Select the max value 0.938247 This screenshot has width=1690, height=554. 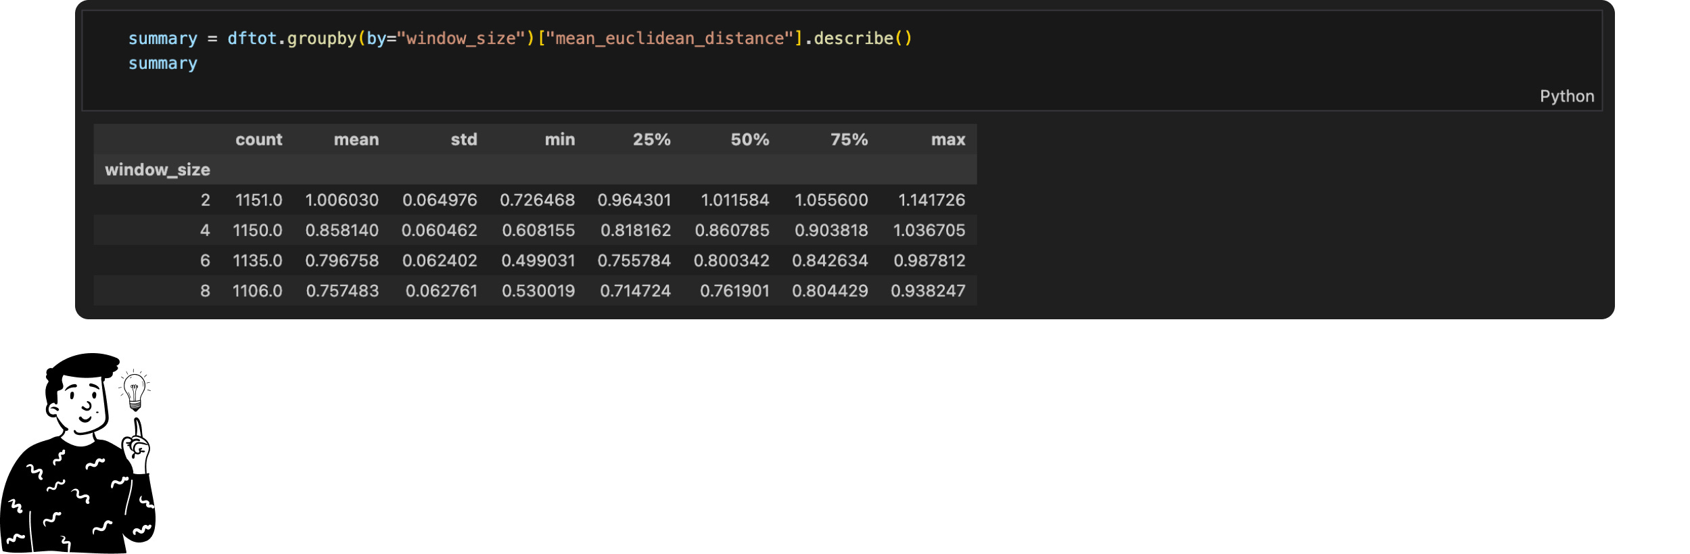928,292
